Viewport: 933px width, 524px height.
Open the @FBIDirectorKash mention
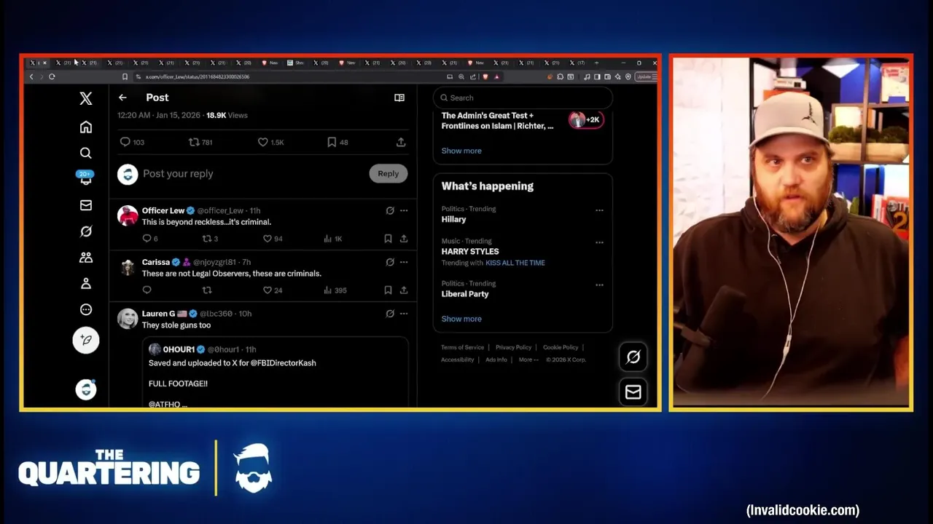point(283,362)
